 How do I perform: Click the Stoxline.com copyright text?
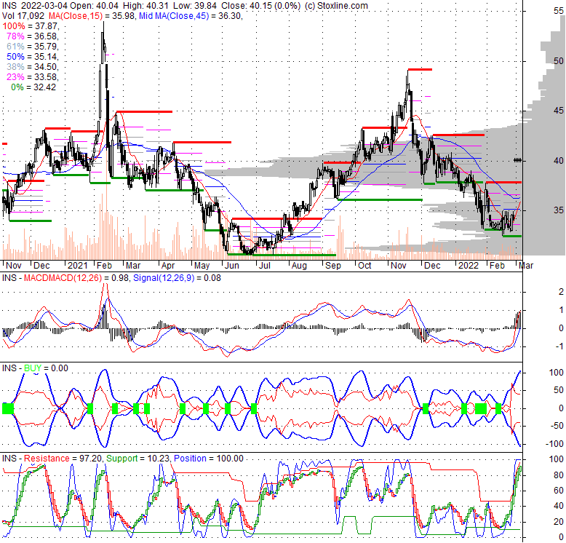(x=336, y=6)
